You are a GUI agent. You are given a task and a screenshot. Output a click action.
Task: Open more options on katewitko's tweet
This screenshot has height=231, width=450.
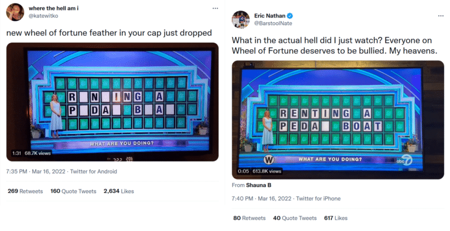215,8
